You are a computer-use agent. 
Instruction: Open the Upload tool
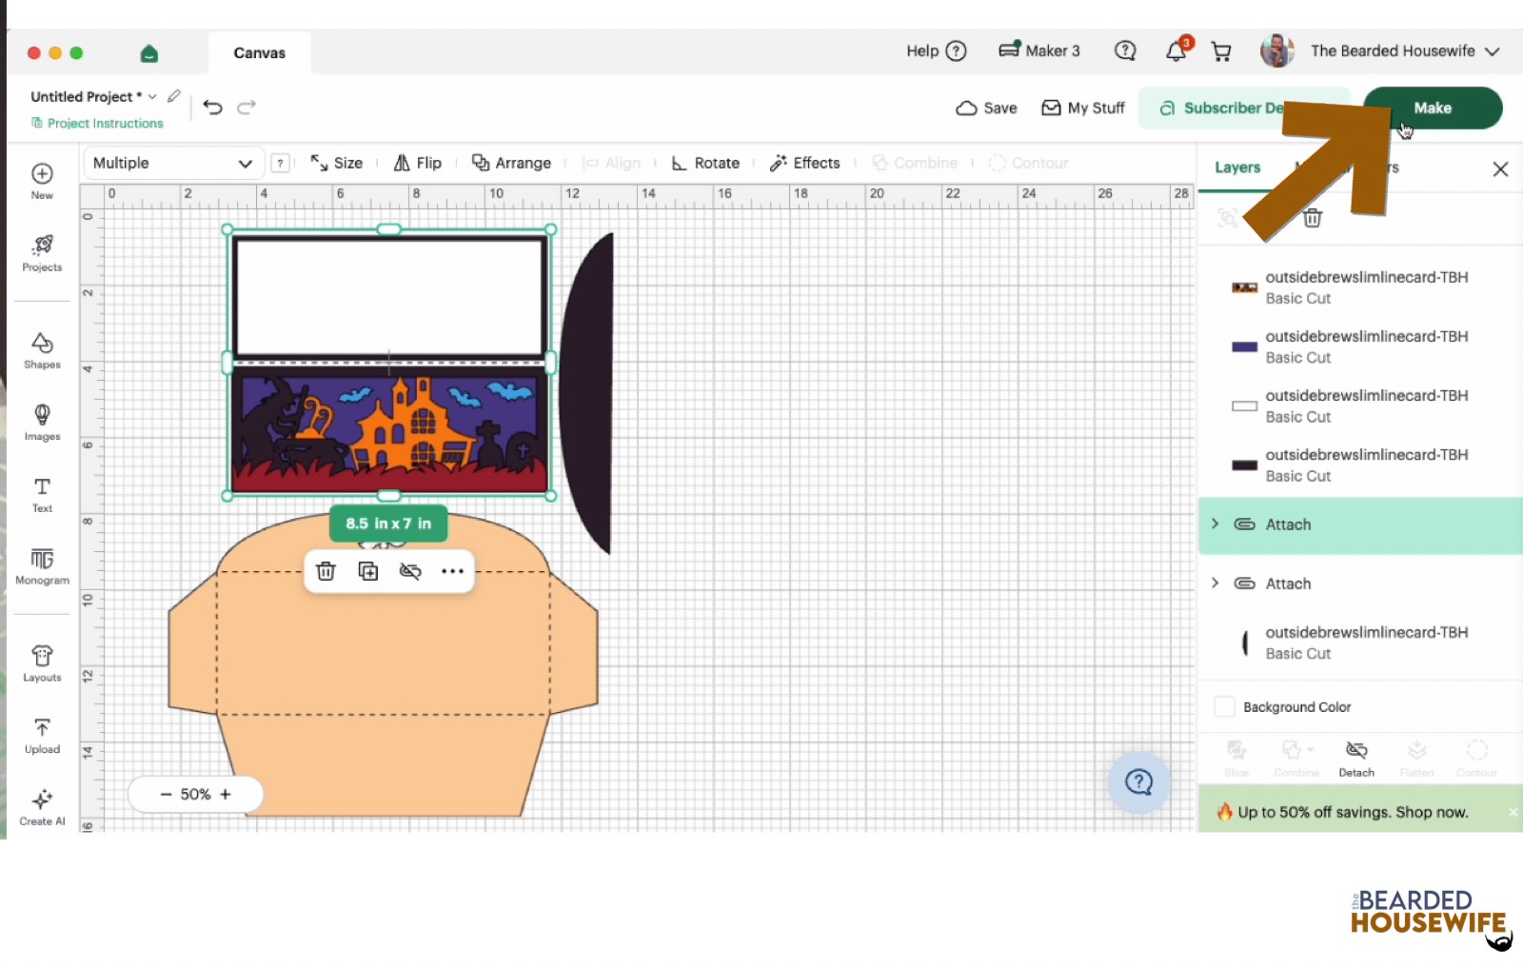[x=42, y=736]
